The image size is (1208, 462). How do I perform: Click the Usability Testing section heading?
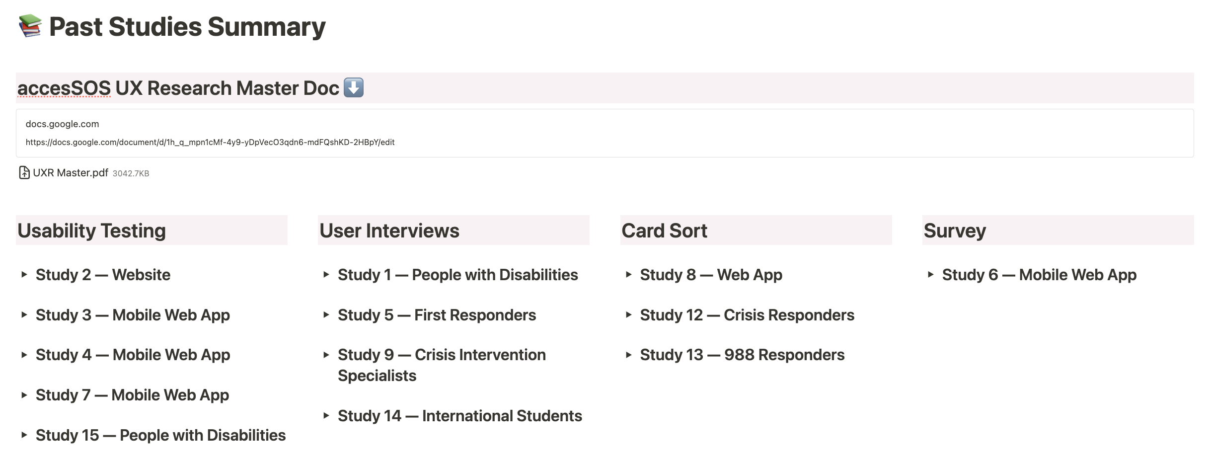pyautogui.click(x=91, y=231)
